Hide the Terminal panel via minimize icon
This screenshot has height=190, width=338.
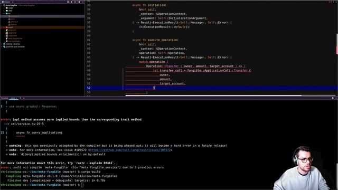click(x=336, y=98)
